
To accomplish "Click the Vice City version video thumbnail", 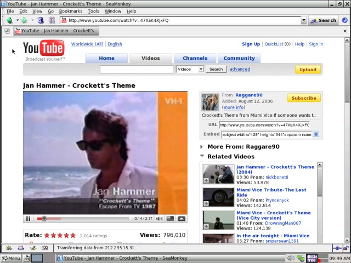I will [x=218, y=220].
